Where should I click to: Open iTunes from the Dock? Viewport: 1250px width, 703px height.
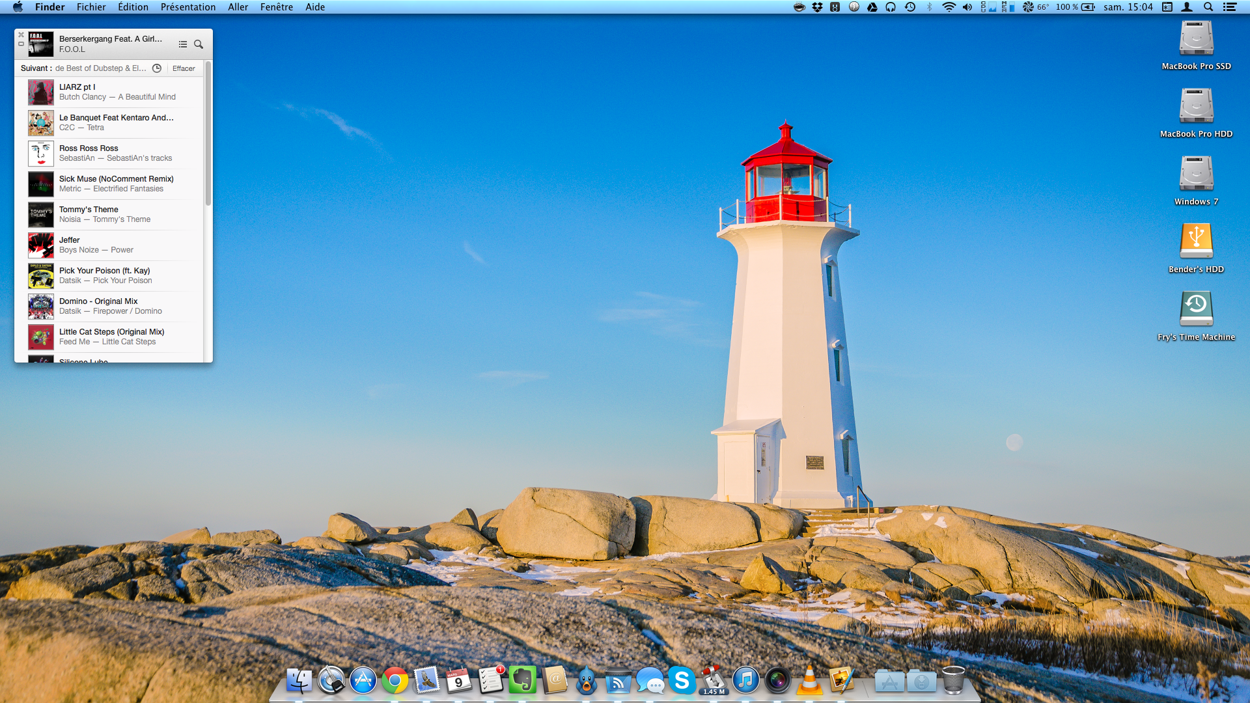(745, 680)
